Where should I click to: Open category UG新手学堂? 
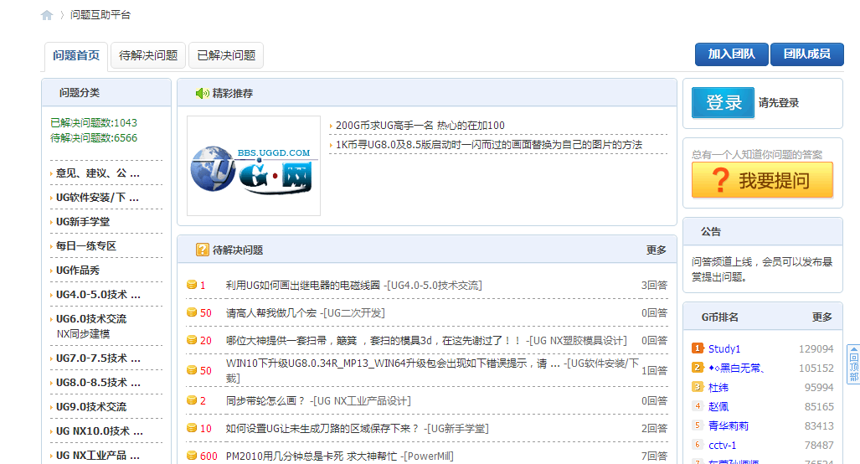tap(83, 222)
